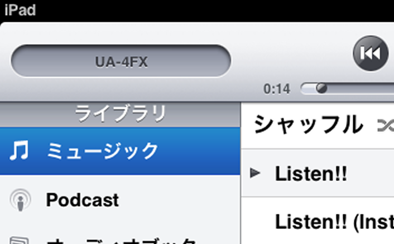Tap the 0:14 elapsed time label
Screen dimensions: 394x244
tap(277, 89)
